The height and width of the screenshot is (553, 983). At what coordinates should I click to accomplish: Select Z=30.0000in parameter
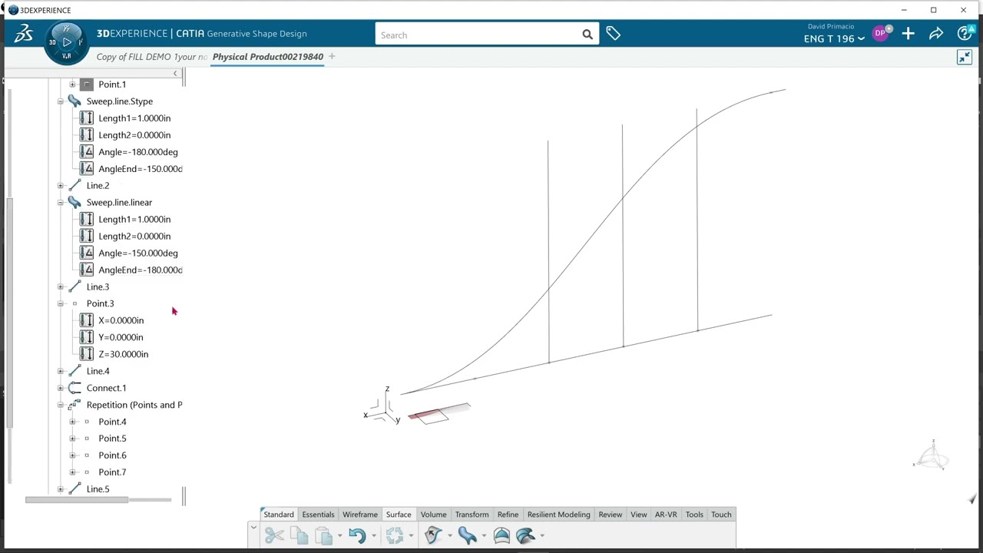pos(123,354)
